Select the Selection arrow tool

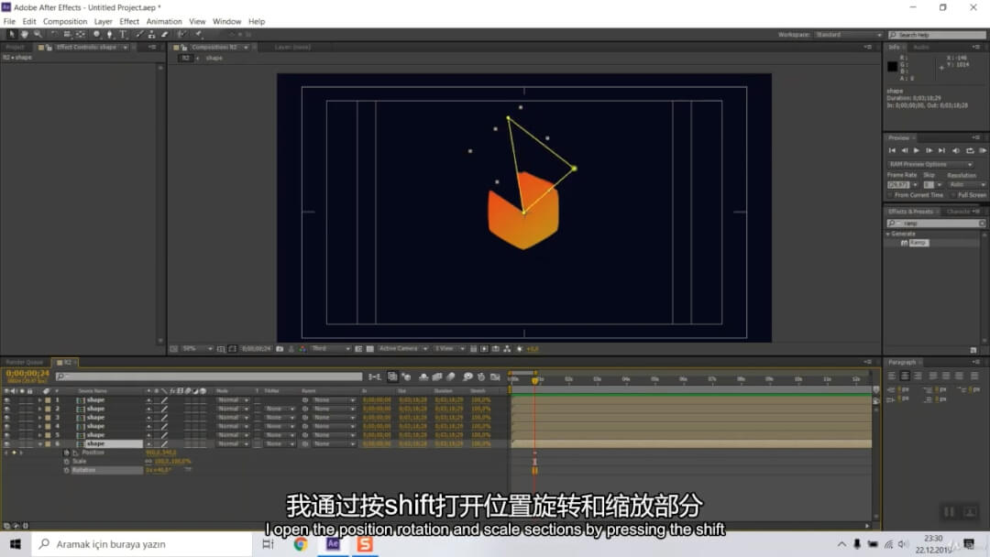coord(11,35)
